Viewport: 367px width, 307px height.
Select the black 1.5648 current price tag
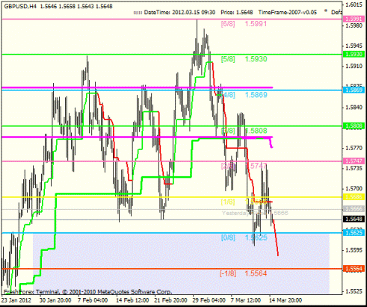click(x=354, y=219)
